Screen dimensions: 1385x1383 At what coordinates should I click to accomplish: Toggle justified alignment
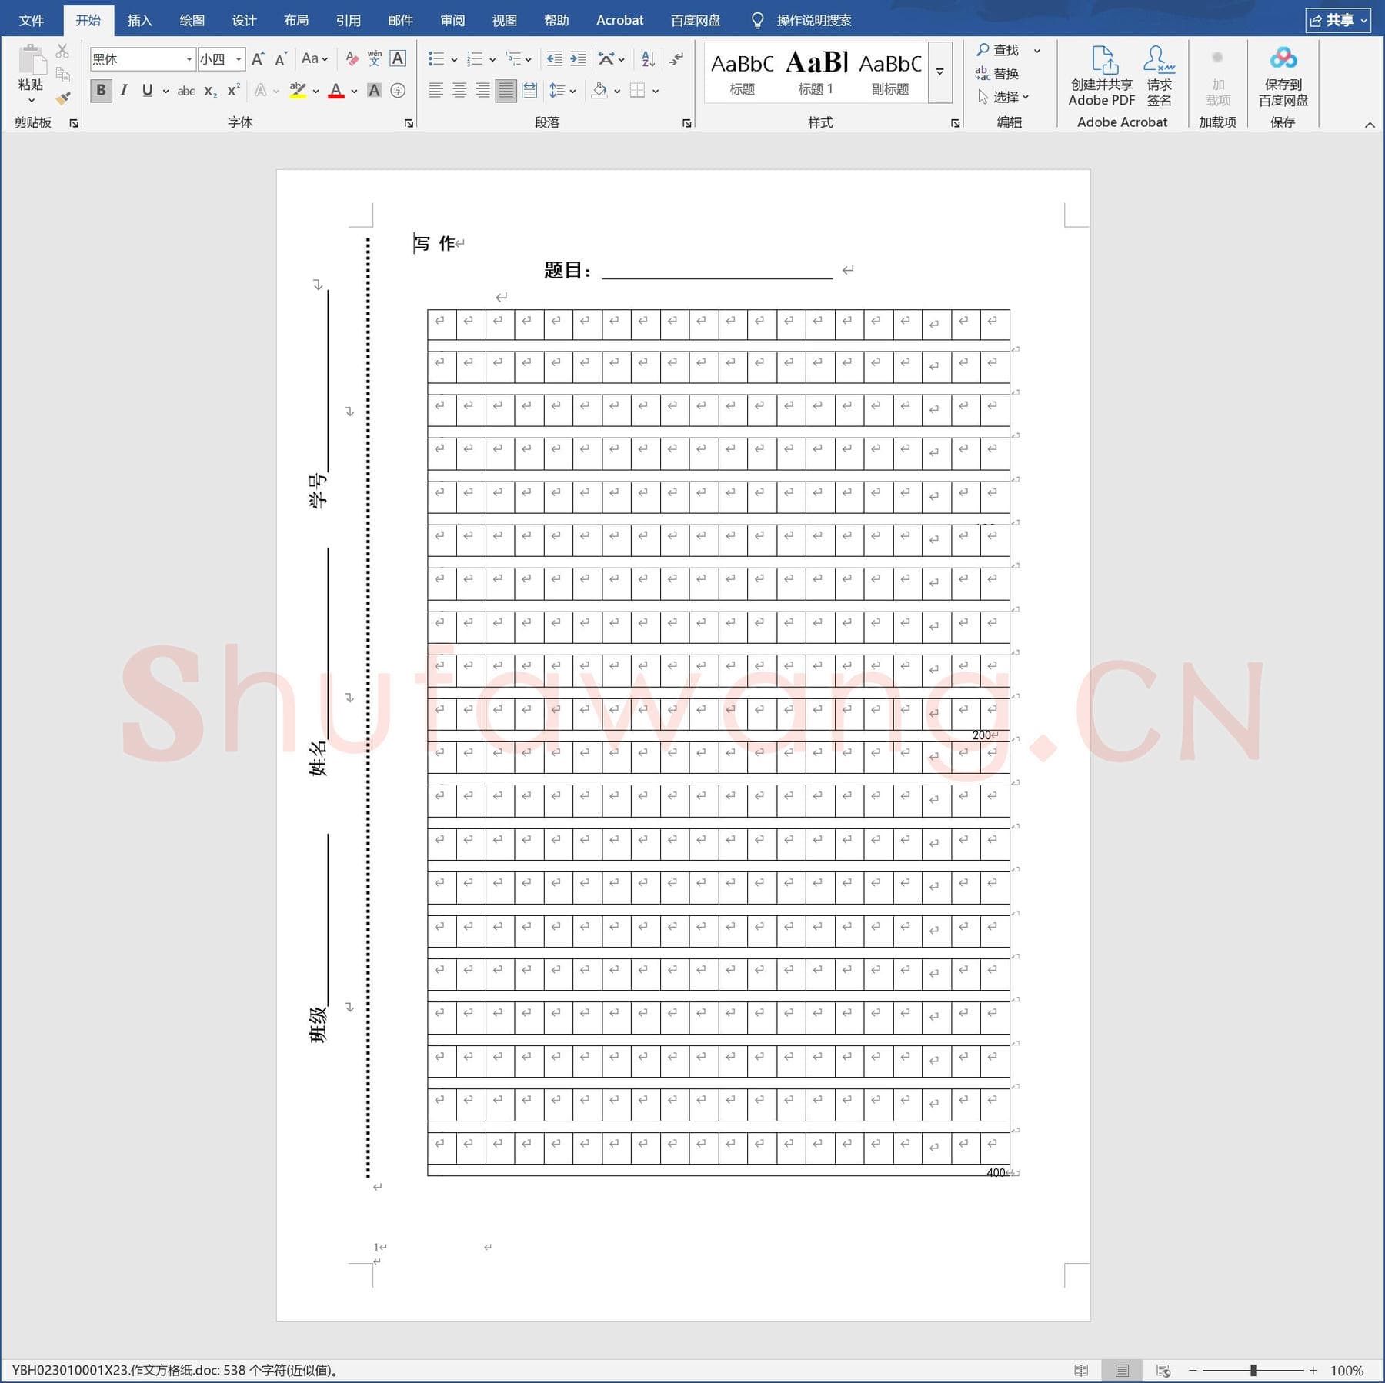click(506, 91)
